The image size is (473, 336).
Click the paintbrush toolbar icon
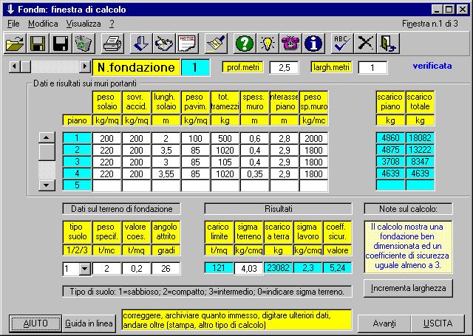coord(216,44)
